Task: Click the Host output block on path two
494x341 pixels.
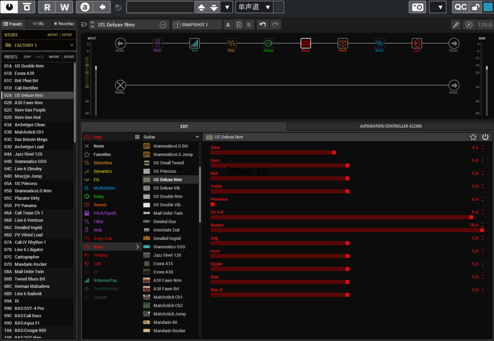Action: 454,85
